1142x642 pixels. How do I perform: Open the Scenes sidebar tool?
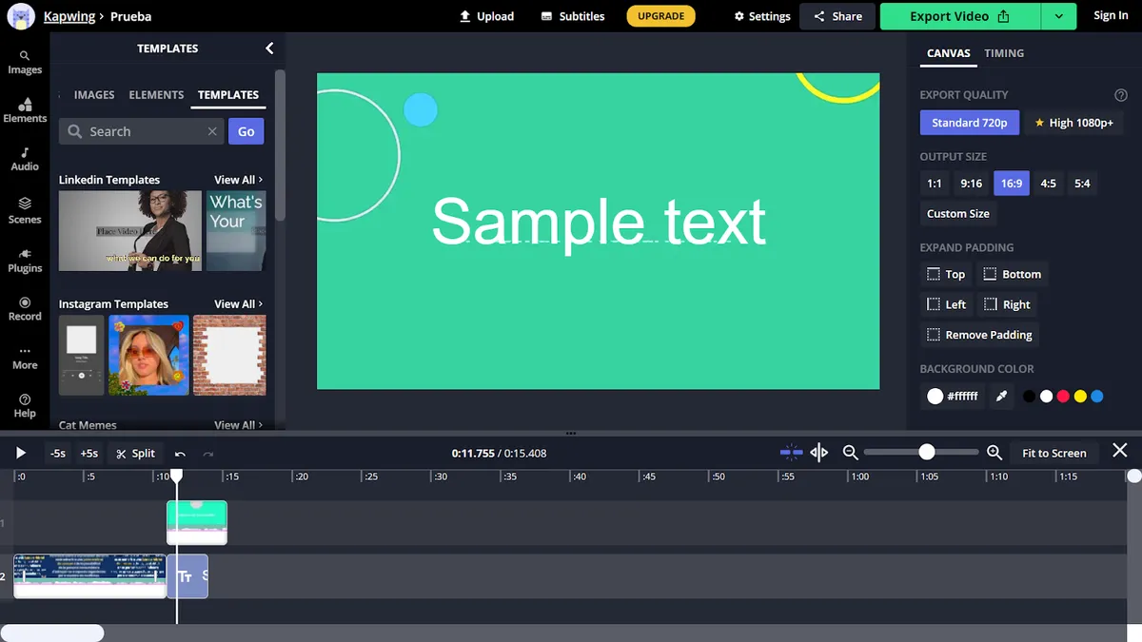point(25,211)
